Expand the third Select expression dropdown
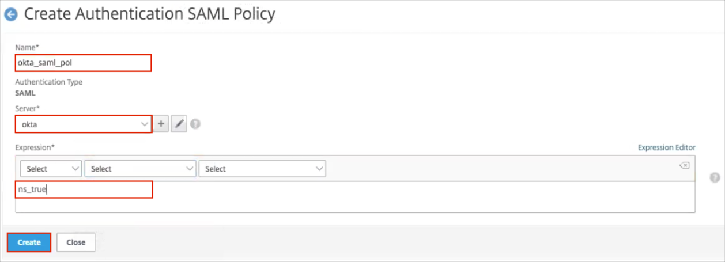725x262 pixels. pos(262,169)
